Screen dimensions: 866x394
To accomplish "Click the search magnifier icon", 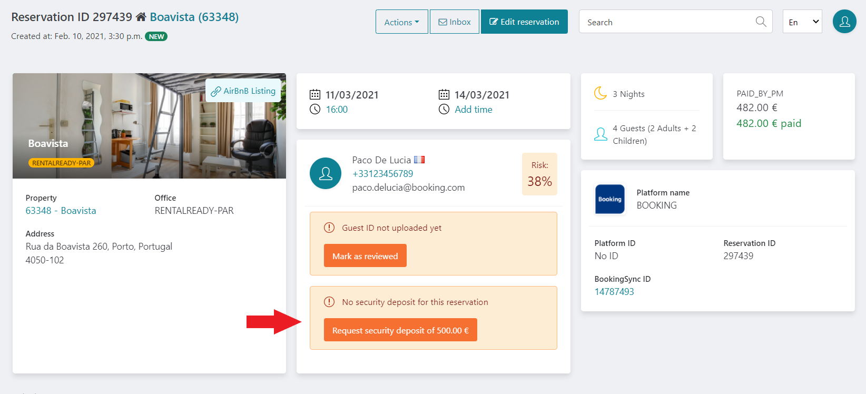I will [x=761, y=22].
